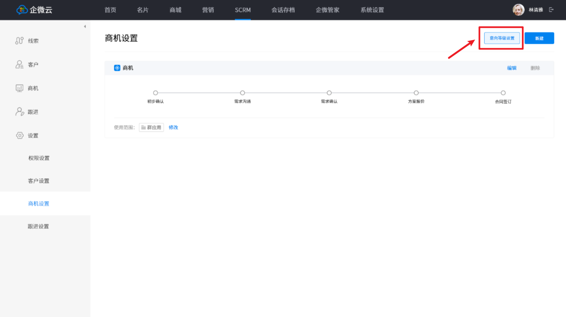566x317 pixels.
Task: Click the blue 商机 card header icon
Action: point(117,68)
